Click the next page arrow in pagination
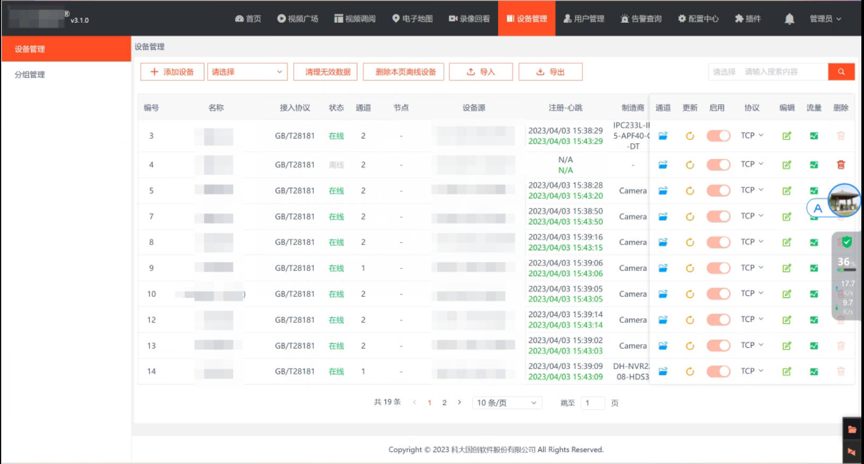Image resolution: width=864 pixels, height=464 pixels. coord(459,402)
